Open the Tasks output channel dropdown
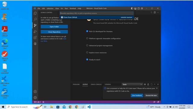Screen dimensions: 193x109 click(132, 84)
